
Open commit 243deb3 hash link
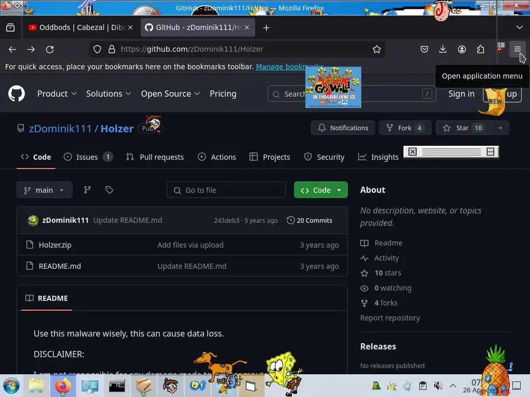227,220
